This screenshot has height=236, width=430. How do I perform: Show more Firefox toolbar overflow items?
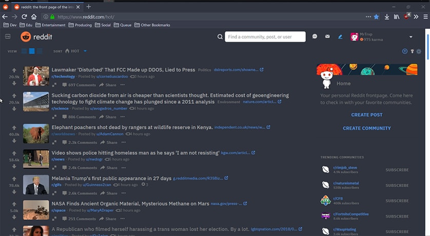click(x=416, y=17)
